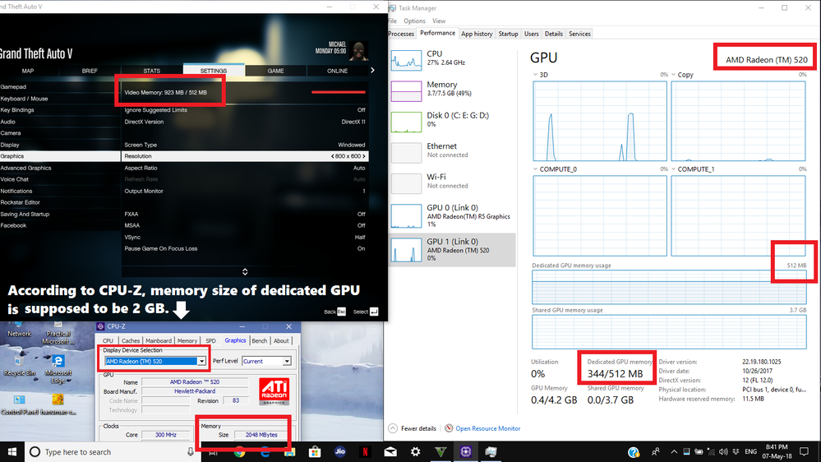This screenshot has height=462, width=821.
Task: Open the Windows Start menu
Action: point(12,451)
